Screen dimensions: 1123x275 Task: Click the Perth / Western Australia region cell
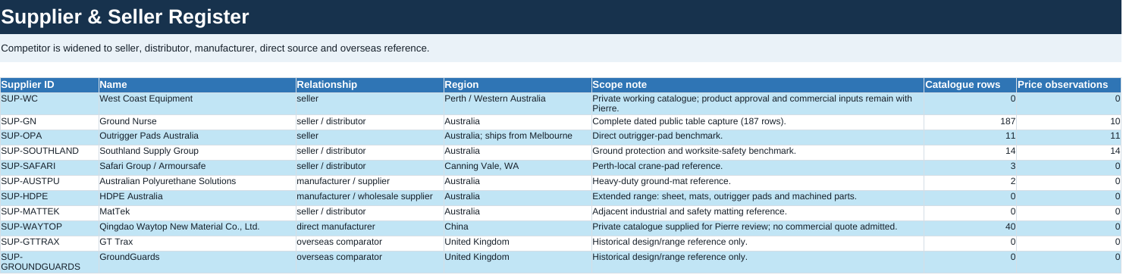coord(517,104)
